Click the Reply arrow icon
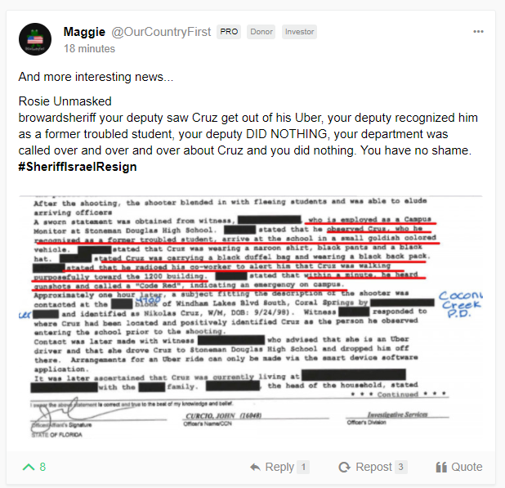 click(255, 467)
